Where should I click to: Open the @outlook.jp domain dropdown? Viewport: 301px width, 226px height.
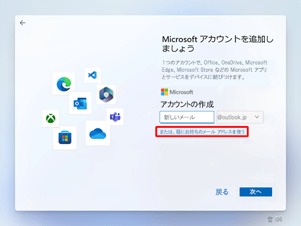(240, 117)
